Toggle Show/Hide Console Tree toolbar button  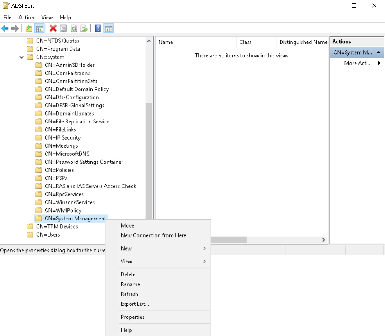tap(39, 28)
